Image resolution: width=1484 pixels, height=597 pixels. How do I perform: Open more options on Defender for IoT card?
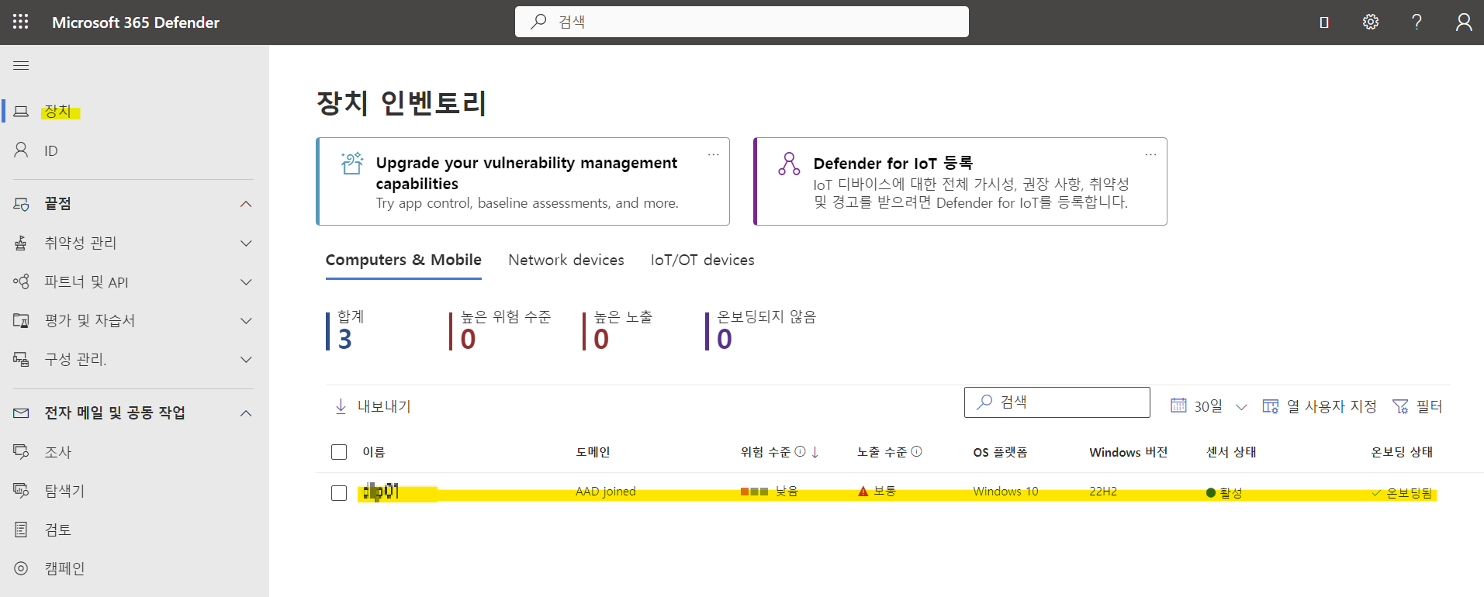pos(1150,154)
